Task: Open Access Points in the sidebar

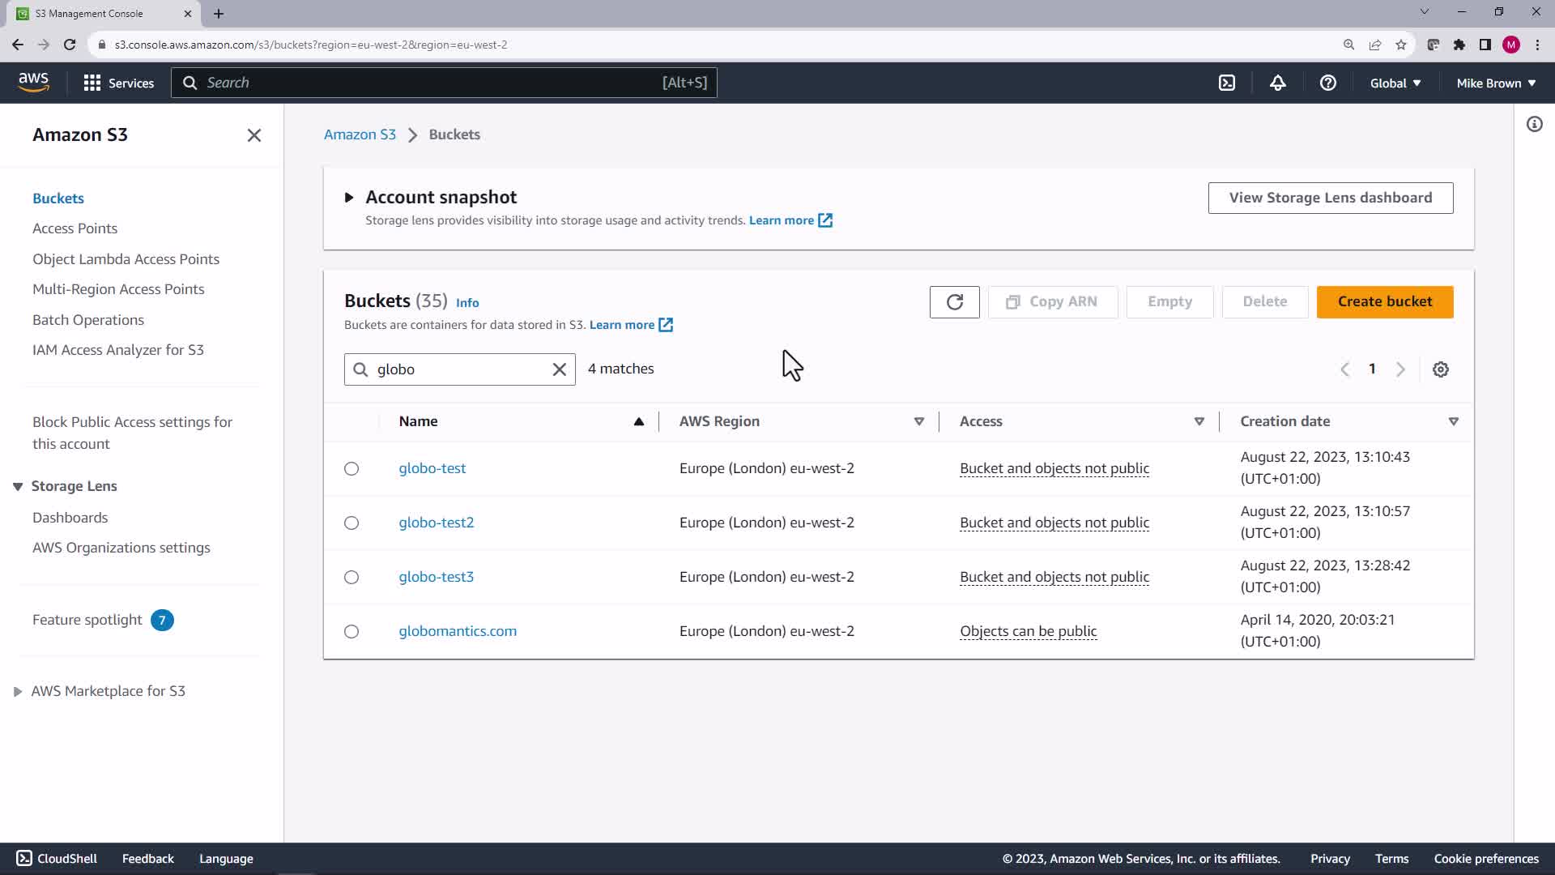Action: click(75, 228)
